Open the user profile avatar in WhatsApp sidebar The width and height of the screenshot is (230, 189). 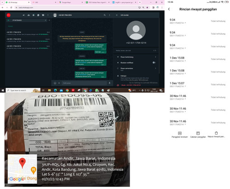tap(9, 15)
